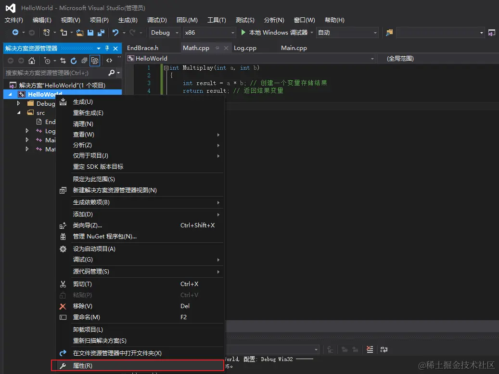Click the Undo arrow icon

coord(115,32)
